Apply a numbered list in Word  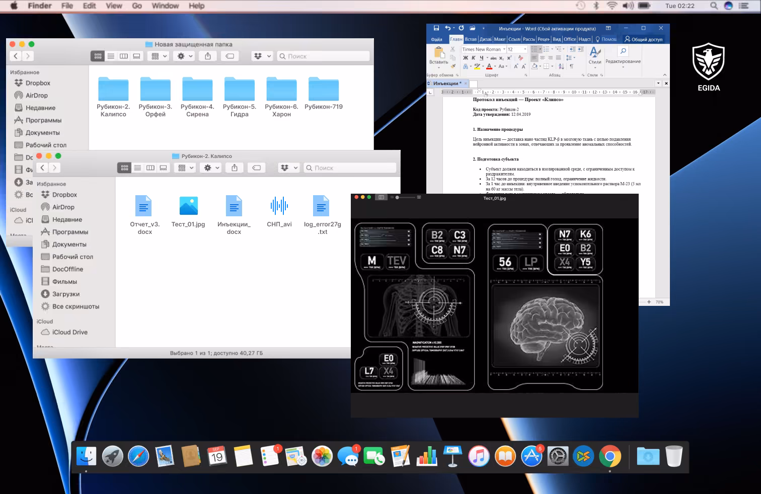coord(547,49)
